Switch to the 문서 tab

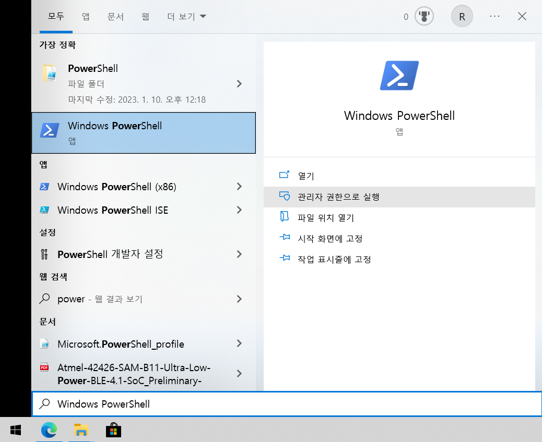coord(115,16)
